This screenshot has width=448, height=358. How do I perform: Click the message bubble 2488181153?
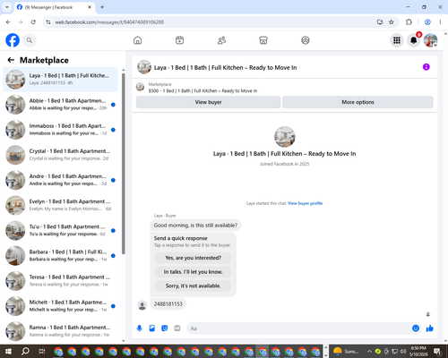click(x=168, y=304)
